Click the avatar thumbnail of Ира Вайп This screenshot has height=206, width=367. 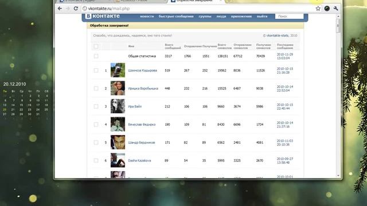(118, 106)
